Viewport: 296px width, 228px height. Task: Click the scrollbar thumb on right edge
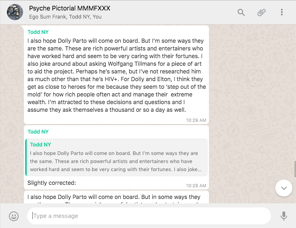point(294,169)
